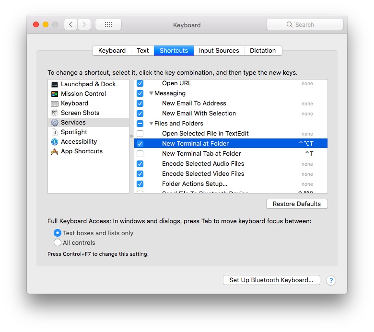Collapse the Messaging disclosure triangle
The width and height of the screenshot is (374, 332).
coord(151,93)
